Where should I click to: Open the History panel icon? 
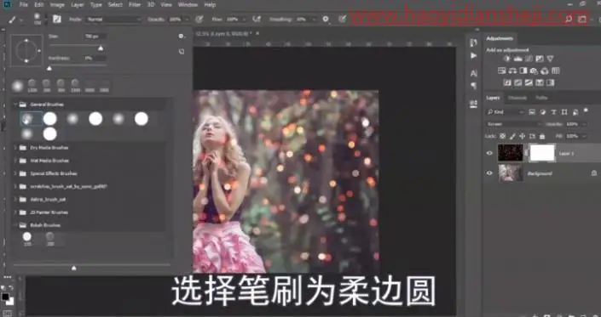(x=474, y=42)
